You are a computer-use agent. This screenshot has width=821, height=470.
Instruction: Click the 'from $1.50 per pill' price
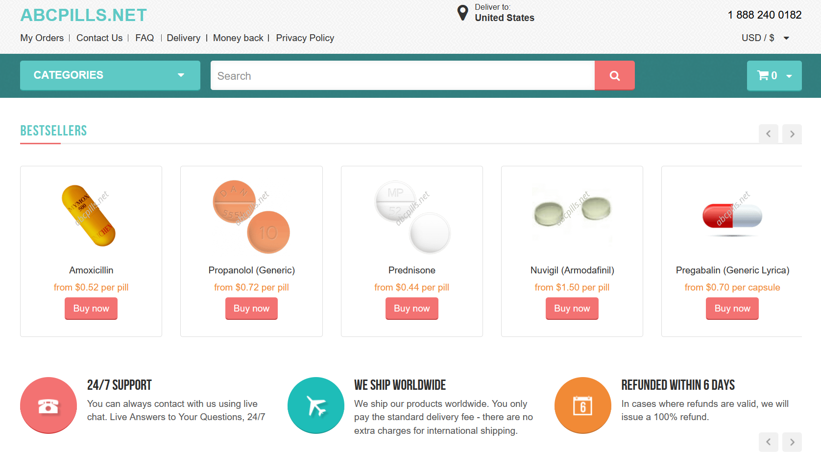(x=572, y=288)
